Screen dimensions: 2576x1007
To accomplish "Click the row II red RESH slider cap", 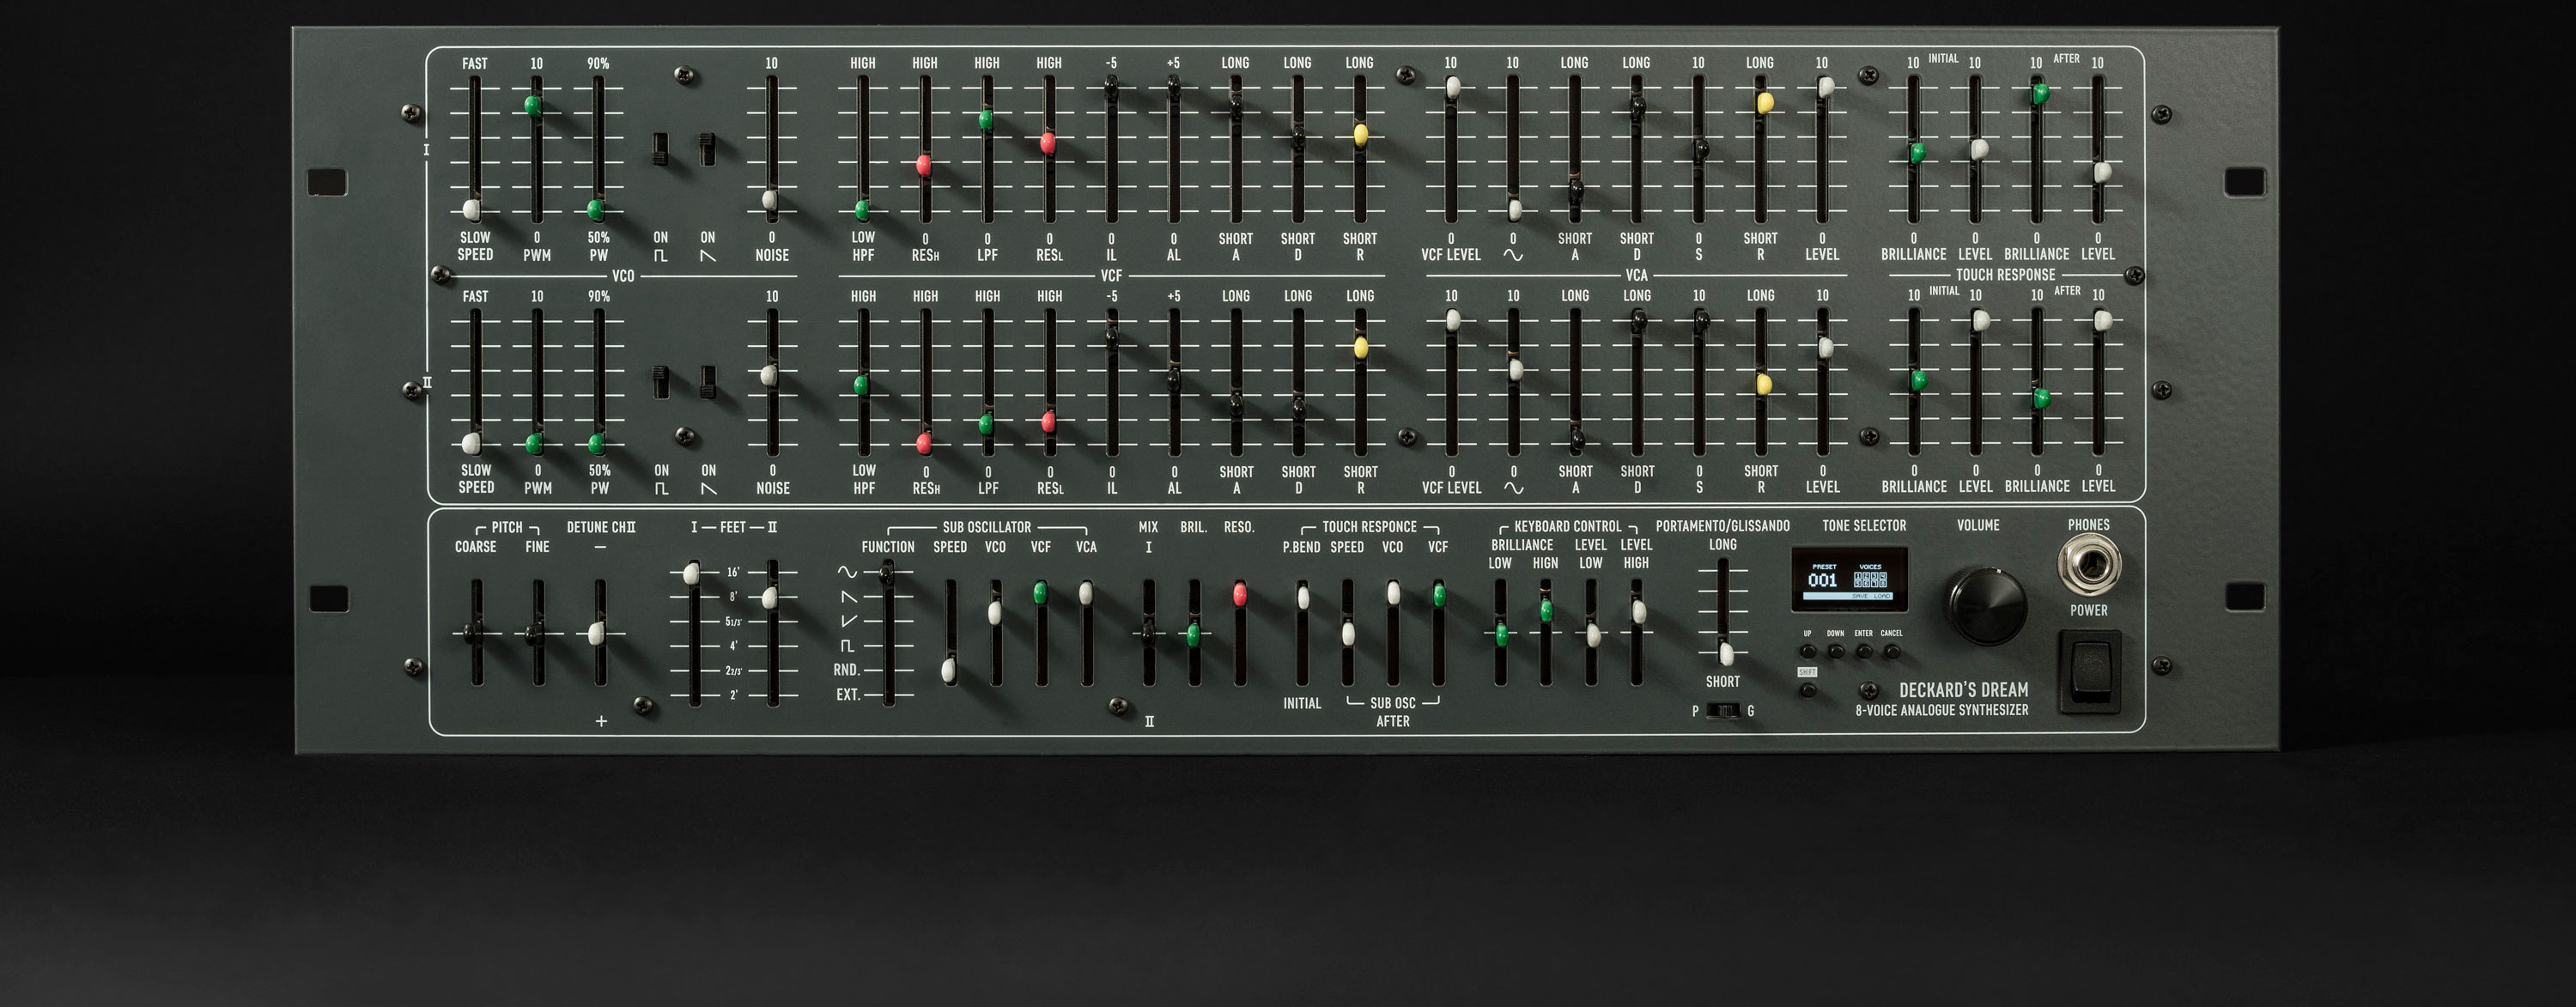I will 923,441.
